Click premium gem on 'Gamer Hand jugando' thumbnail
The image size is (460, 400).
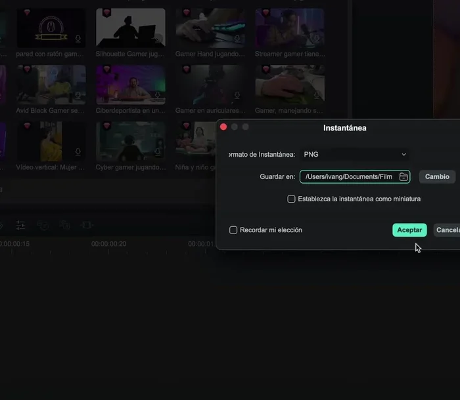tap(186, 12)
